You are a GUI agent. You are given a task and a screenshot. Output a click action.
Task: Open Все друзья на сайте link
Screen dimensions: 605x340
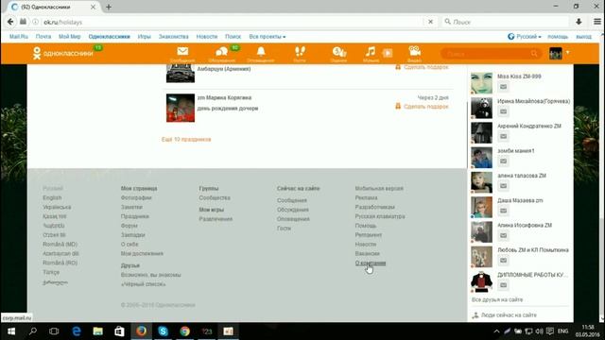[x=497, y=299]
